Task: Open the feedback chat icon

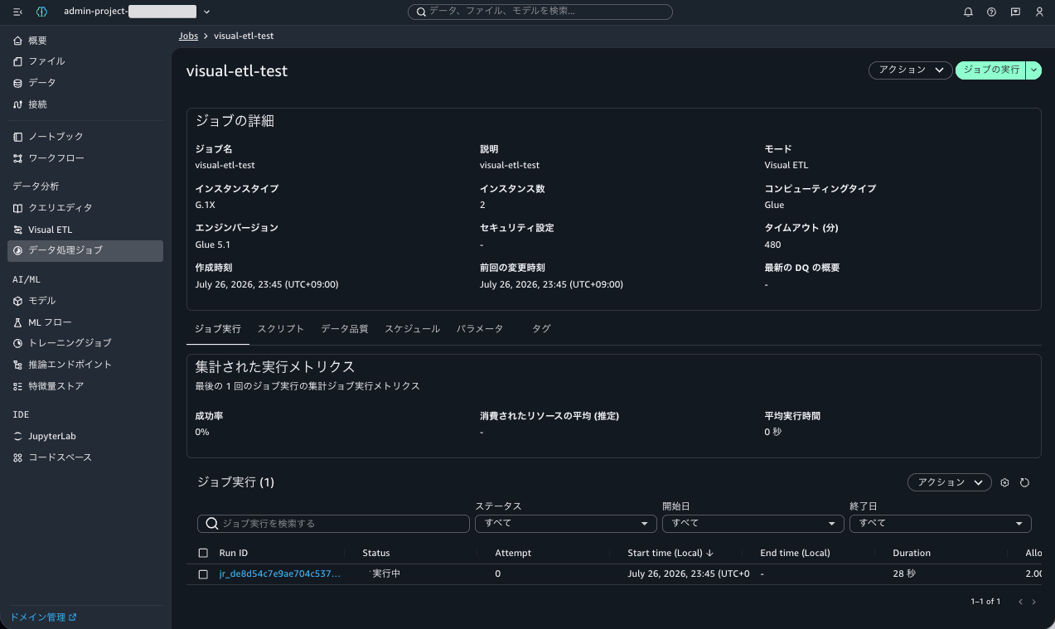Action: coord(1015,12)
